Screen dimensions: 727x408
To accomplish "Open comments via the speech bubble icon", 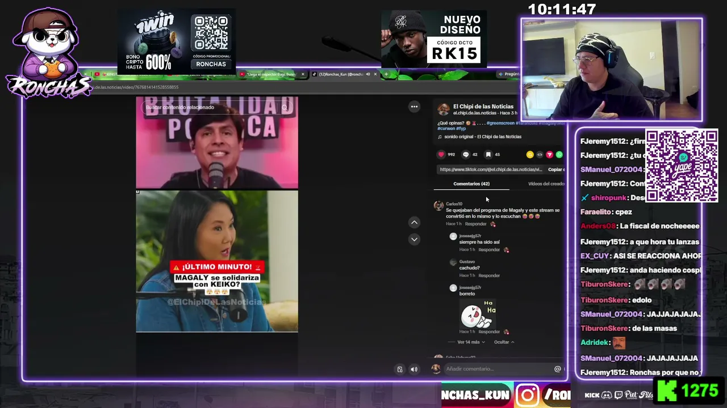I will 466,154.
